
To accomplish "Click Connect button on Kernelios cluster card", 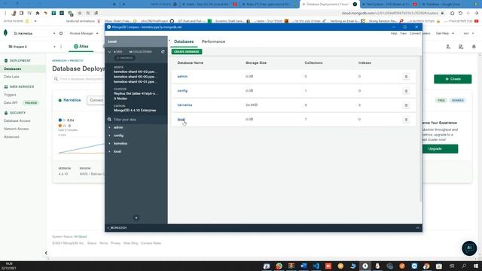I will coord(96,100).
